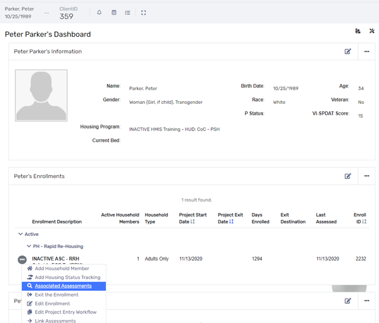The height and width of the screenshot is (323, 379).
Task: Sort by Project Start Date
Action: tap(192, 221)
